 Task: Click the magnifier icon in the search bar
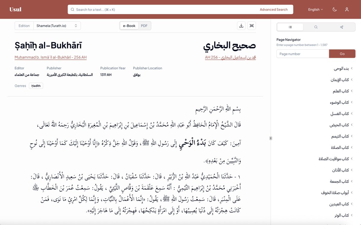(73, 9)
